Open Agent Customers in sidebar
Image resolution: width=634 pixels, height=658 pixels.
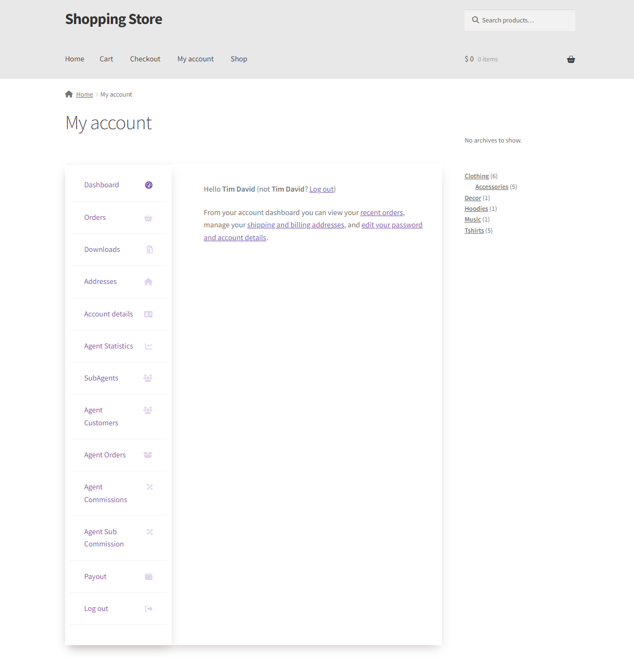click(118, 417)
